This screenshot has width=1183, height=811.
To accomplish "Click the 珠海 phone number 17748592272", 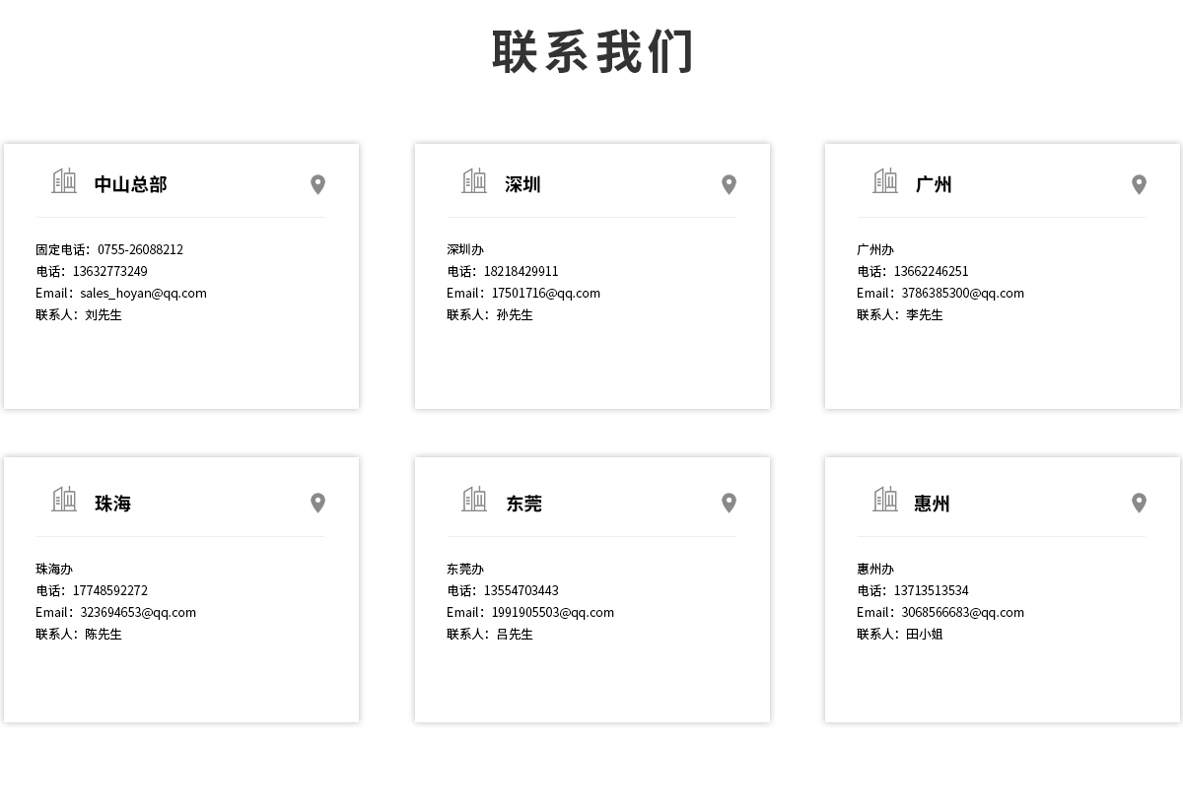I will click(x=110, y=590).
